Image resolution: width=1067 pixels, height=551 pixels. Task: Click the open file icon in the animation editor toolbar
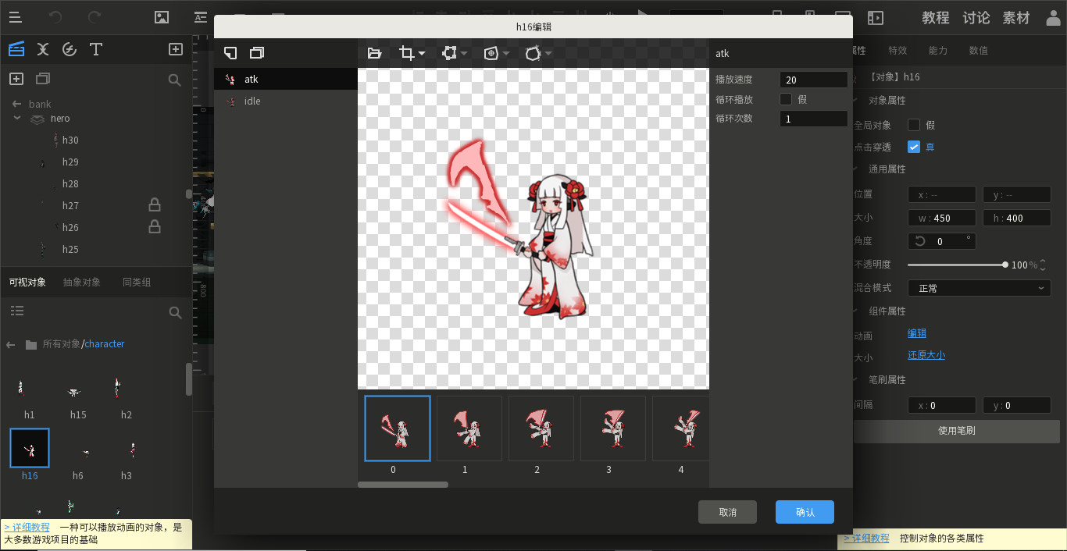(374, 53)
